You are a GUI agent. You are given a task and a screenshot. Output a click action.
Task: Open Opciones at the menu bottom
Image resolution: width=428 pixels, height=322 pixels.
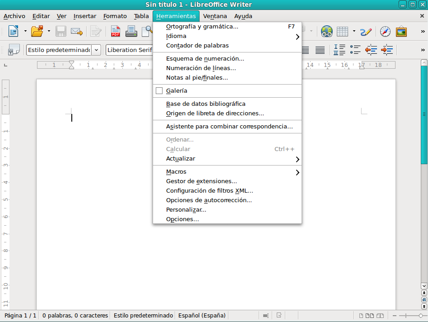227,219
